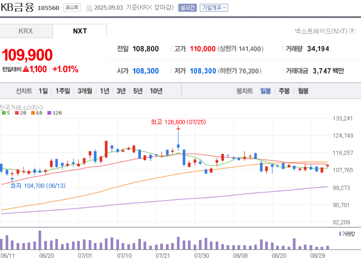Select the 10년 line chart period
This screenshot has height=262, width=361.
(x=156, y=91)
